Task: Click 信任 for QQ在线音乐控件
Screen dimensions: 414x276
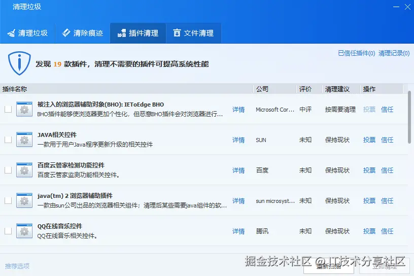Action: coord(387,231)
